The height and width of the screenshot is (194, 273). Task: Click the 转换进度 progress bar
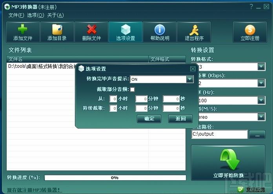click(x=115, y=178)
